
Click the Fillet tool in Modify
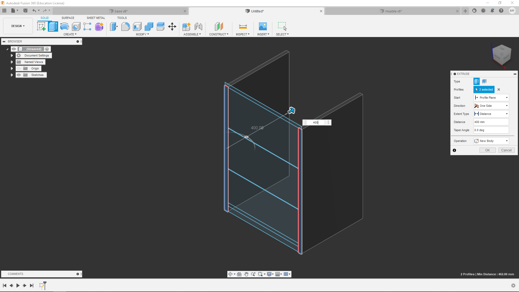coord(125,26)
